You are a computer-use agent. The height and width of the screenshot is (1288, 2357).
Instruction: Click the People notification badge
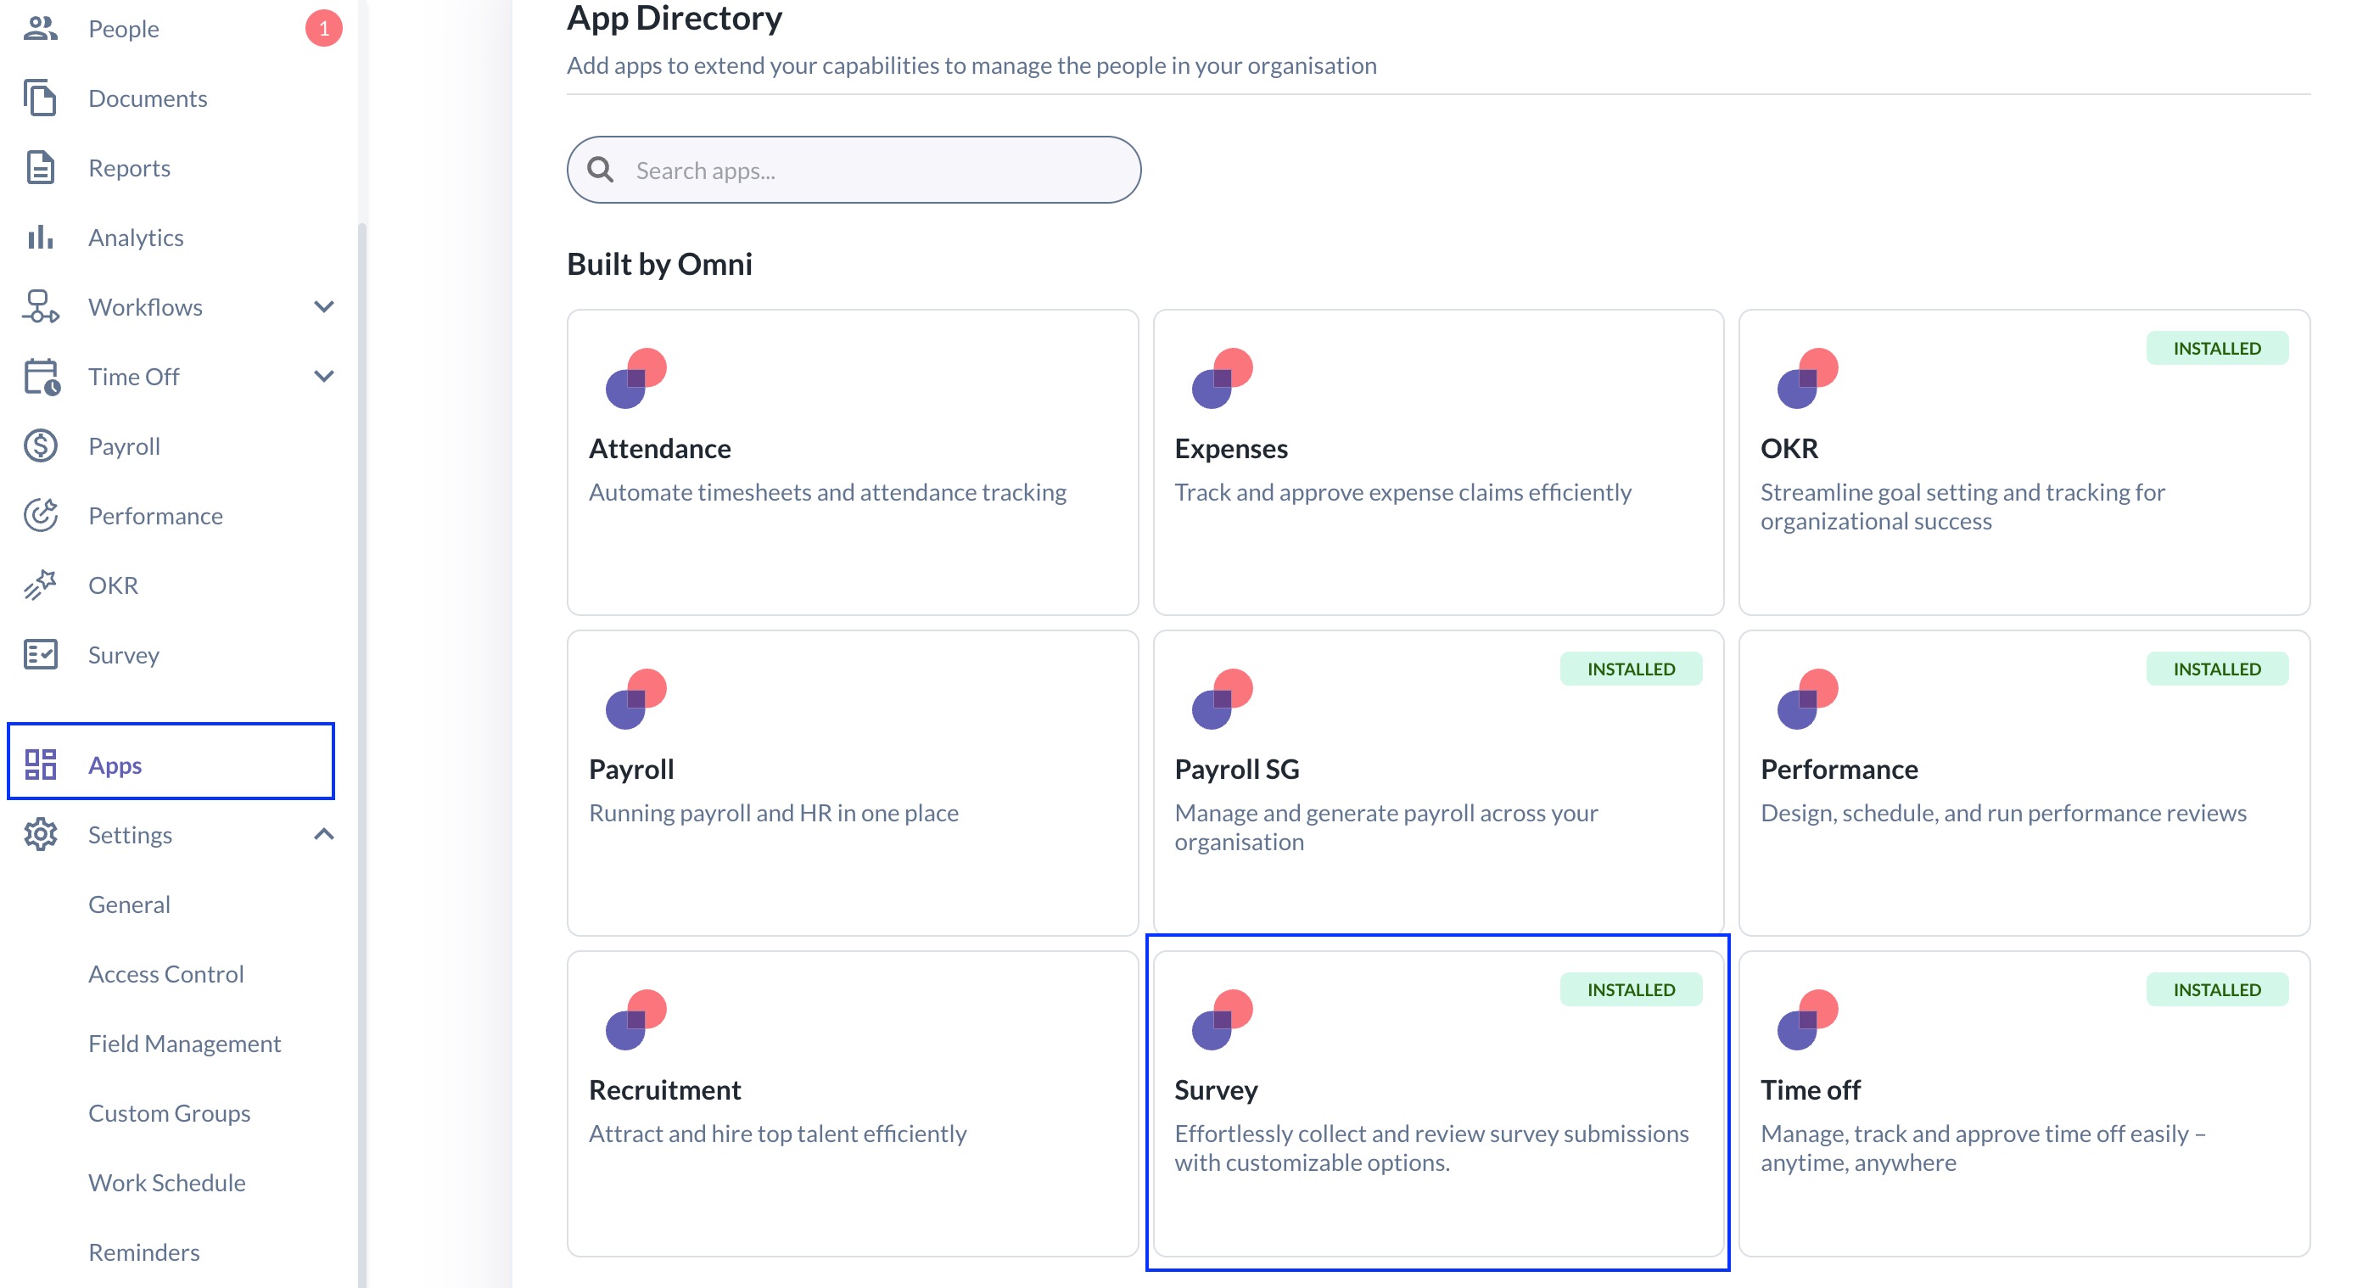tap(324, 28)
